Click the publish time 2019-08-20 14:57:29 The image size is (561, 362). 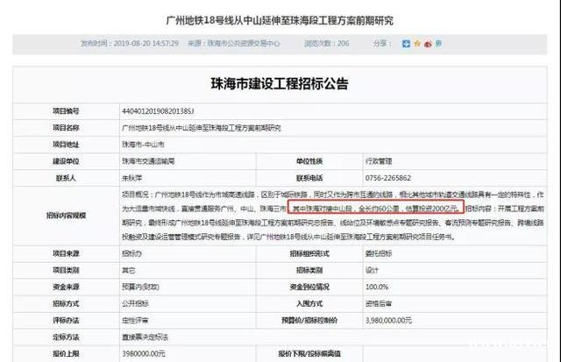(146, 44)
